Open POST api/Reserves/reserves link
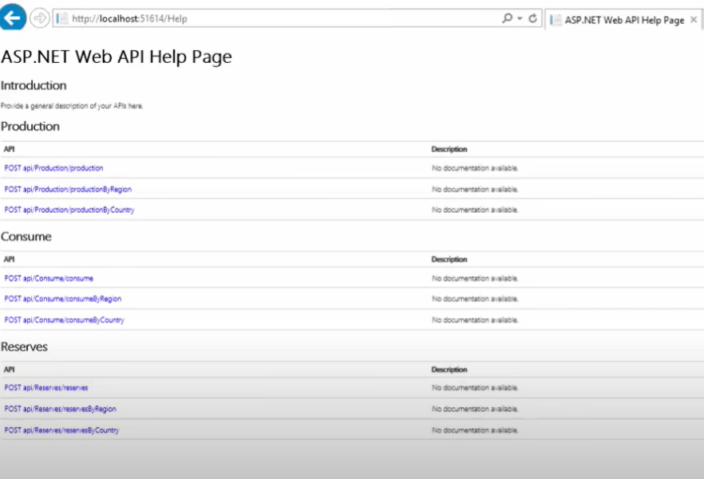The width and height of the screenshot is (704, 479). click(x=46, y=387)
